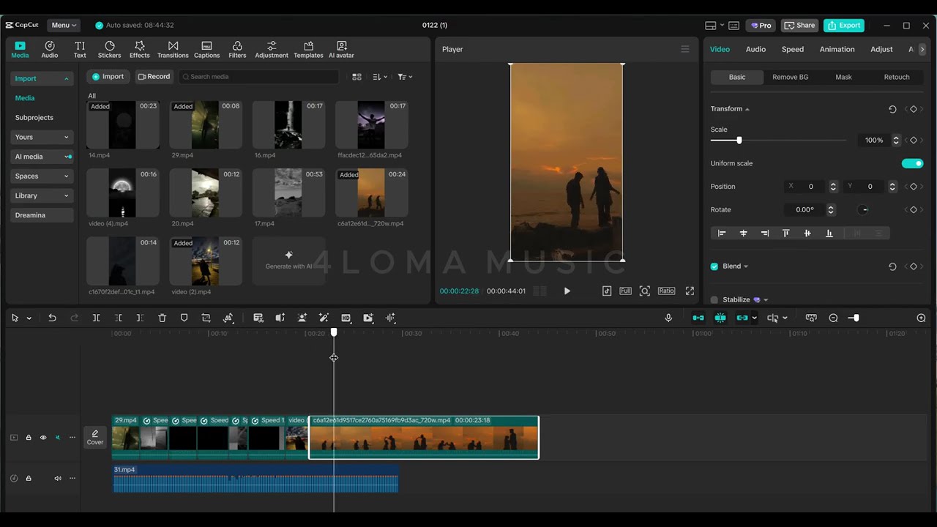
Task: Toggle main track magnet
Action: [x=698, y=318]
